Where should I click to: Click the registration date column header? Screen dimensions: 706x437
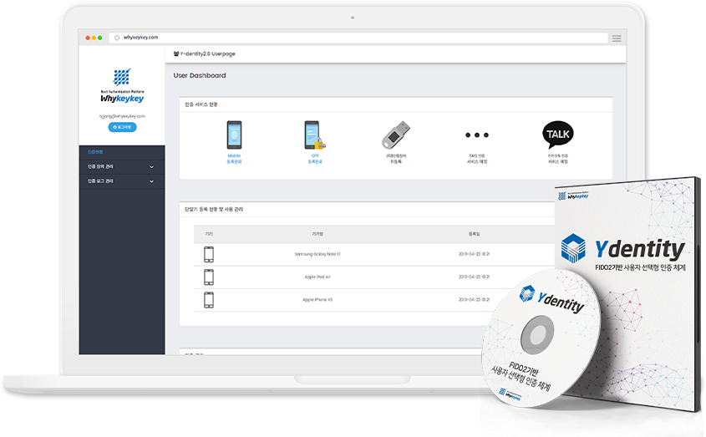point(474,234)
